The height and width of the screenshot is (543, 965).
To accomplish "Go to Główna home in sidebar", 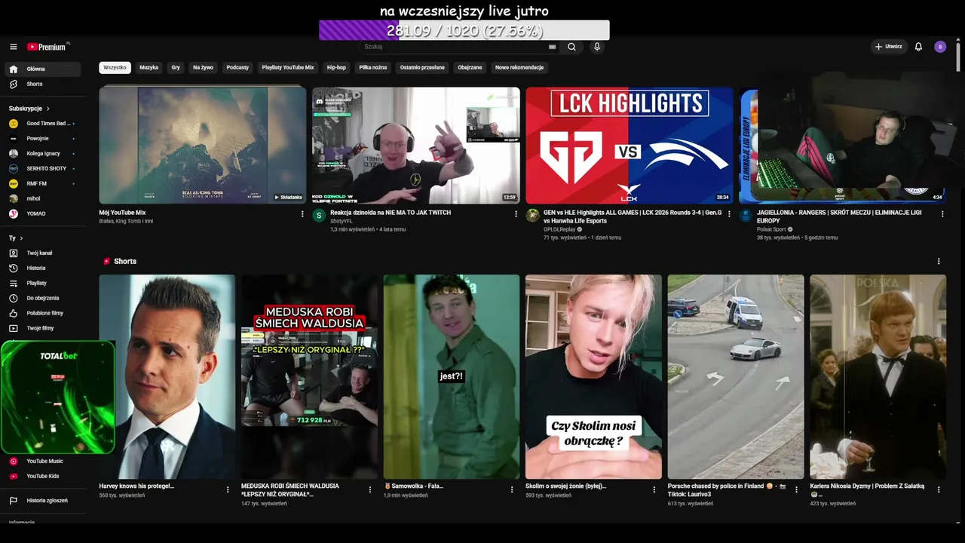I will click(43, 69).
